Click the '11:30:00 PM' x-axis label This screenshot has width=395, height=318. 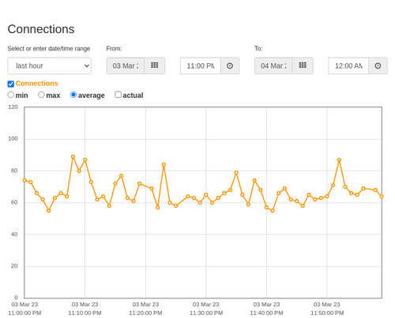click(x=206, y=313)
